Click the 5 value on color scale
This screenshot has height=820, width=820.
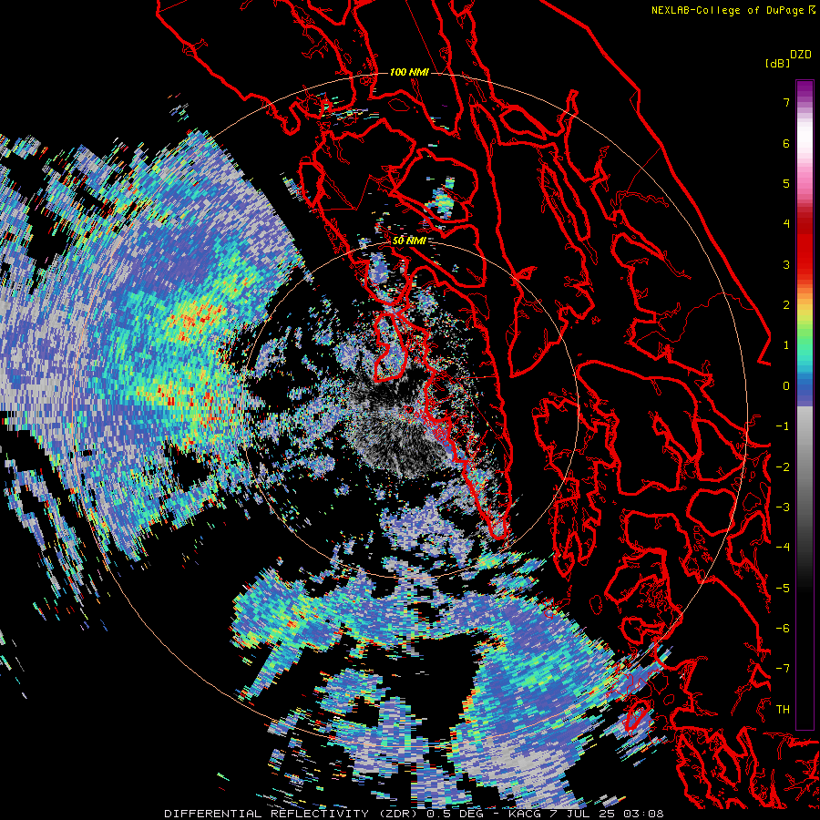point(786,183)
